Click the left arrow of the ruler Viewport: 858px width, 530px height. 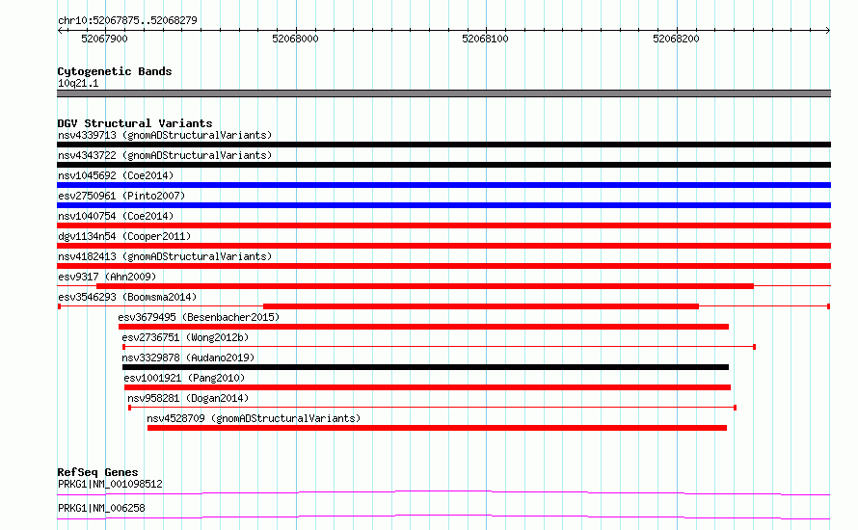60,30
